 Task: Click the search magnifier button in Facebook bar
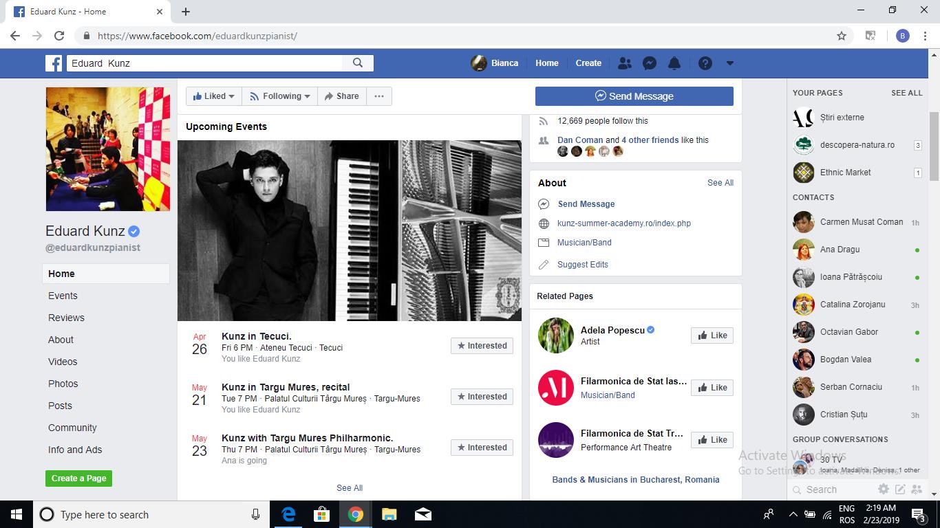pos(358,63)
